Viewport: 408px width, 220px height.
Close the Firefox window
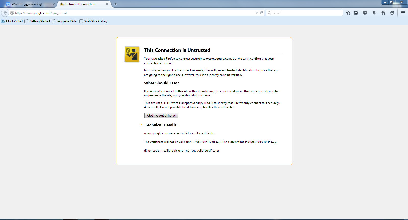point(401,2)
